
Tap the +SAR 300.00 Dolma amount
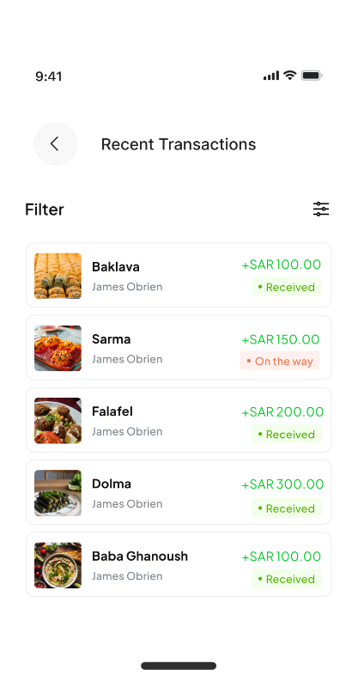click(x=282, y=484)
